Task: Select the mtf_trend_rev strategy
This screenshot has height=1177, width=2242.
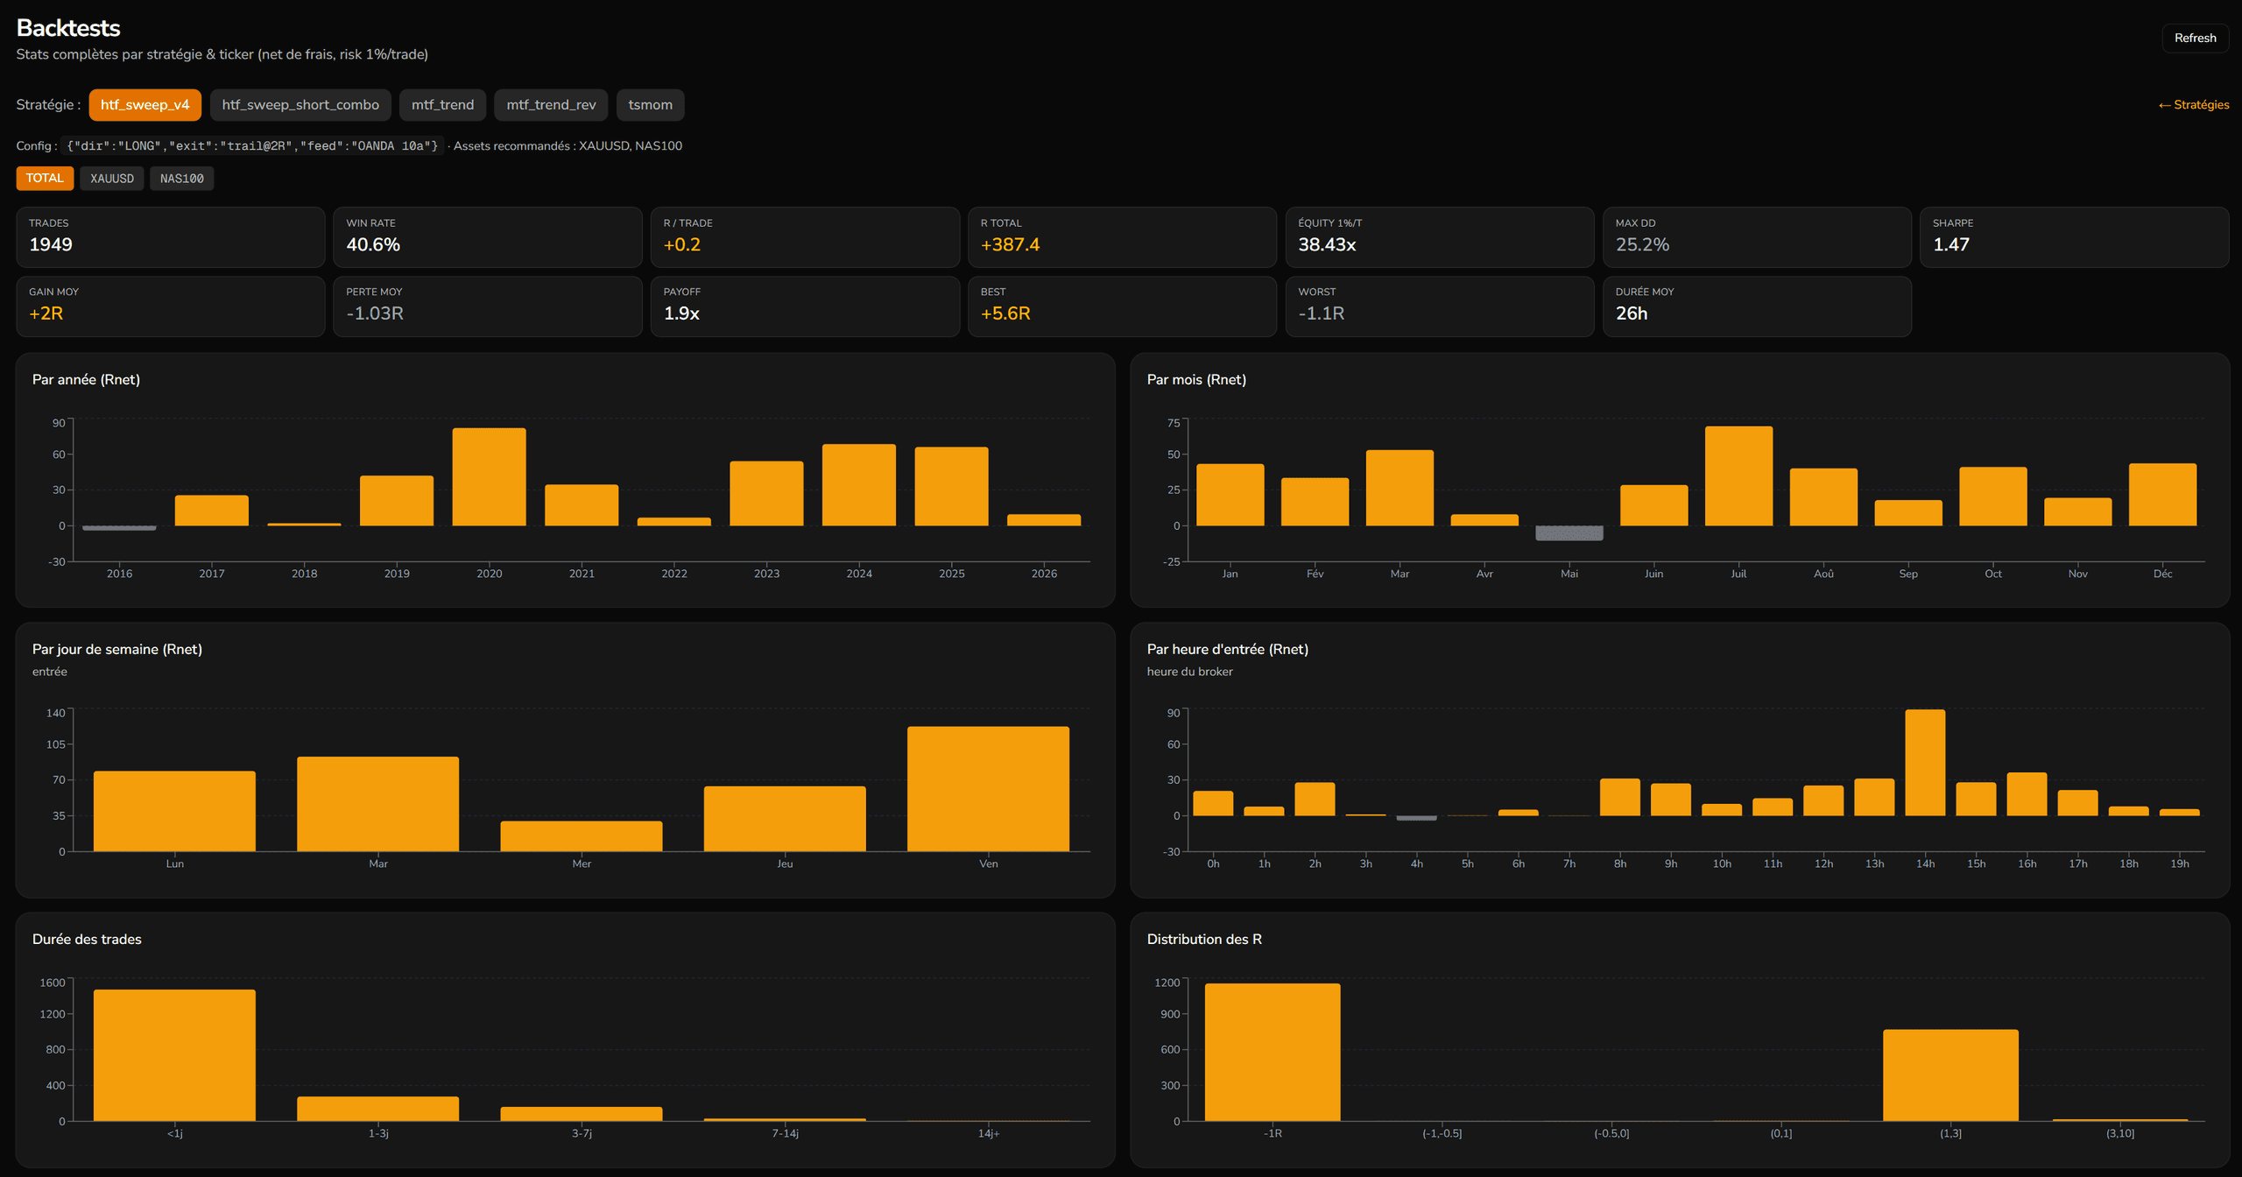Action: (x=551, y=105)
